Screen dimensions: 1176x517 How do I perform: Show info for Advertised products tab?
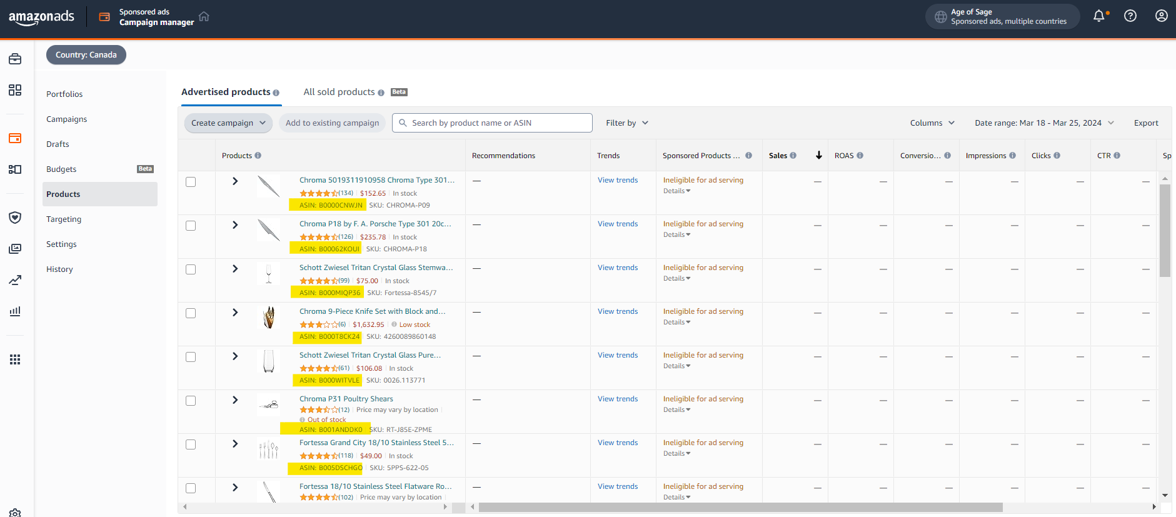tap(276, 93)
